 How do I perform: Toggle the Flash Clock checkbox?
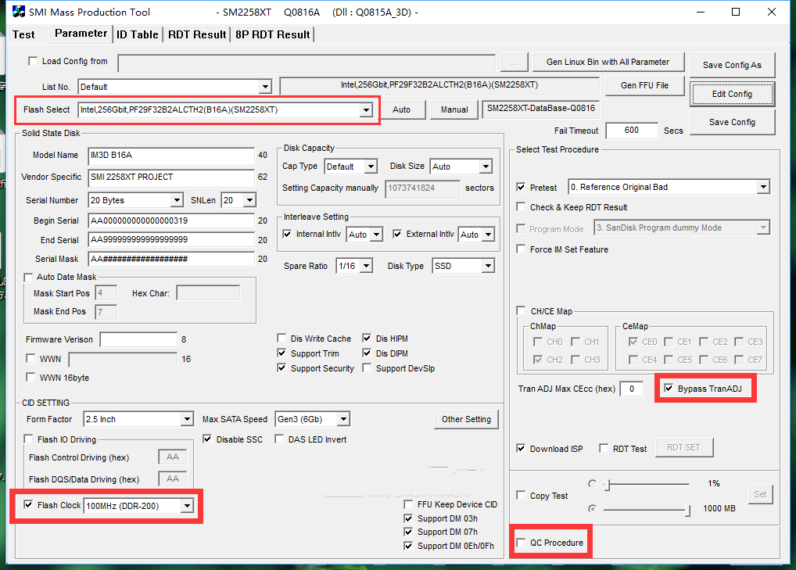click(28, 505)
